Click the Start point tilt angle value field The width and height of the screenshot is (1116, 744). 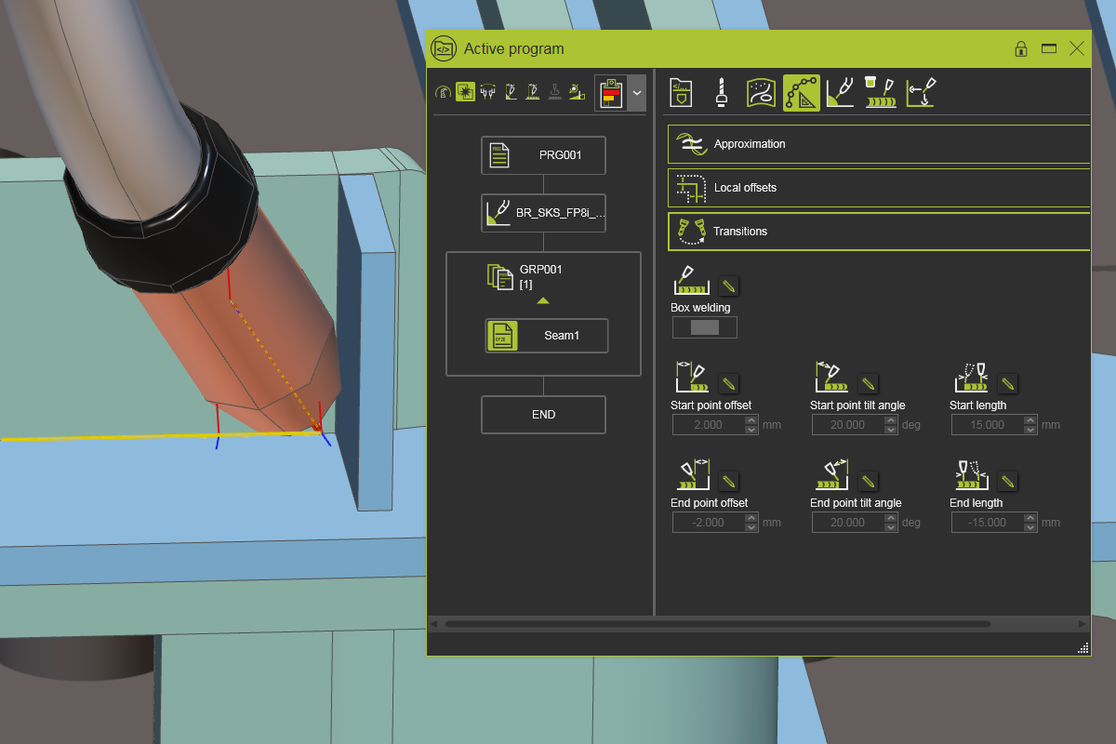point(849,424)
